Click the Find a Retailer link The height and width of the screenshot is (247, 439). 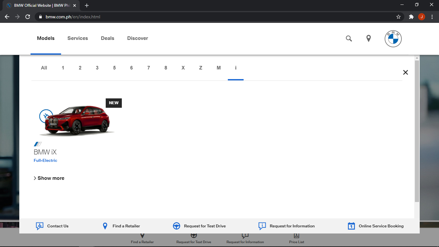coord(126,226)
